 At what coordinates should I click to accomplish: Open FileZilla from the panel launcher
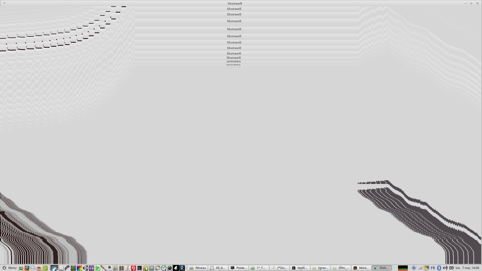click(x=134, y=268)
